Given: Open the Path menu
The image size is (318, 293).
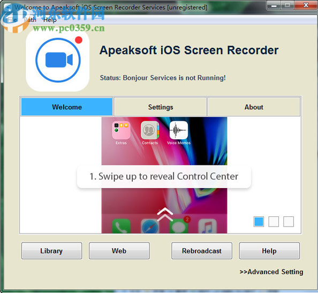Looking at the screenshot, I should pos(30,20).
